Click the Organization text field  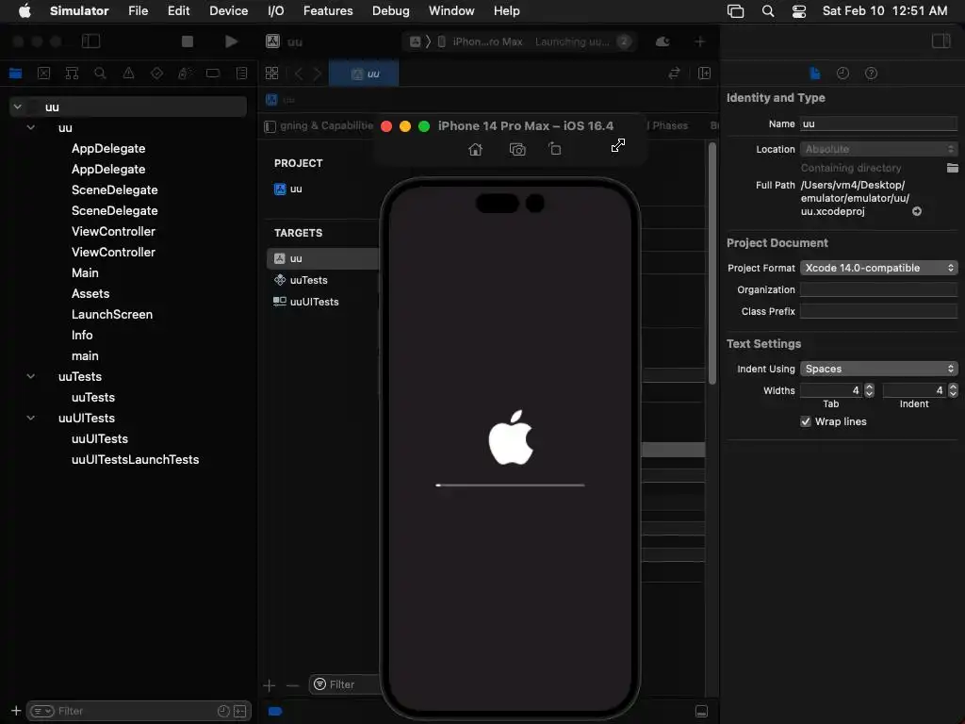coord(878,290)
